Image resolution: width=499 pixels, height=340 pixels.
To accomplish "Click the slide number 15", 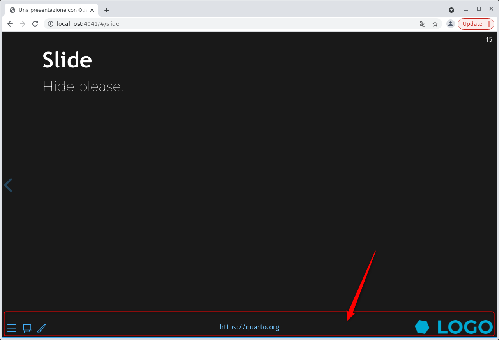I will click(x=489, y=39).
